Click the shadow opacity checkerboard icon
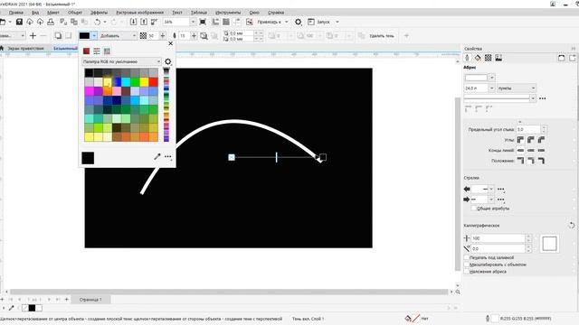 pyautogui.click(x=143, y=36)
